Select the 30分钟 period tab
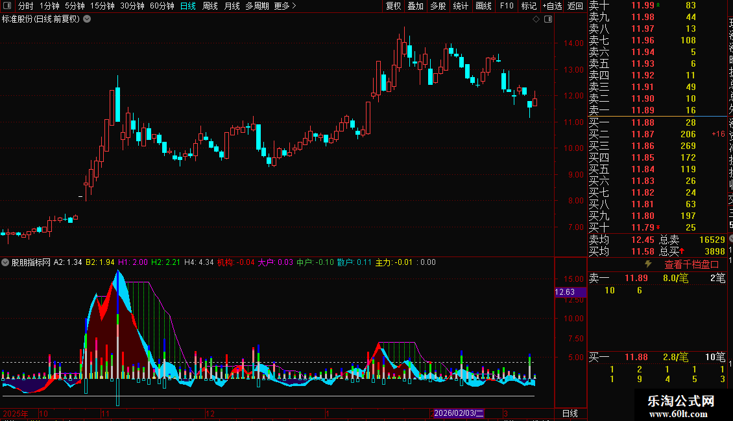The image size is (733, 421). [132, 6]
